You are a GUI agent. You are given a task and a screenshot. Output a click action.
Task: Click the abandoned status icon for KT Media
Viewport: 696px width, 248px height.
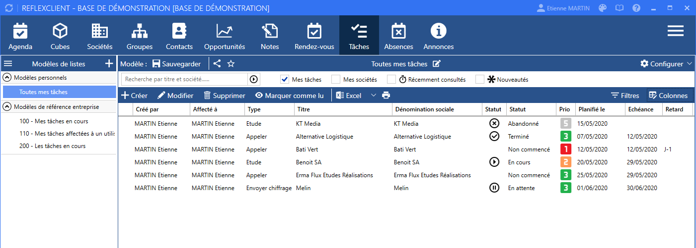pyautogui.click(x=494, y=123)
